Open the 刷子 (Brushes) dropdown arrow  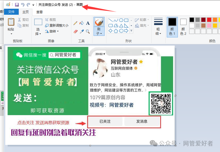tap(99, 34)
